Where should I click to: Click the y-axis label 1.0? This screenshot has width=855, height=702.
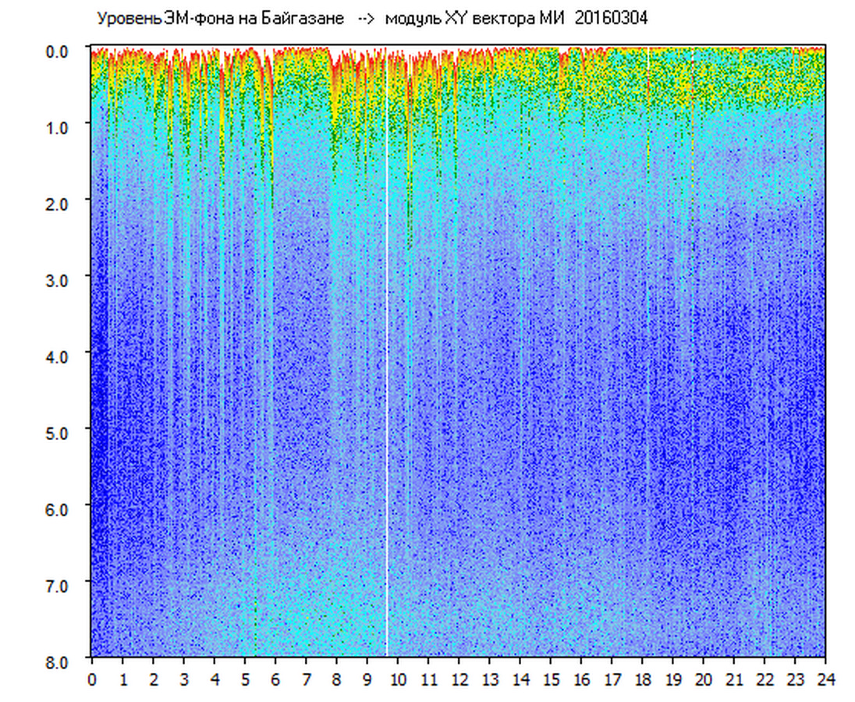tap(59, 127)
